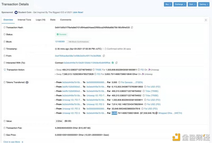Screen dimensions: 212x143
Task: Click the lightbulb icon beside Transaction Action
Action: [x=5, y=70]
